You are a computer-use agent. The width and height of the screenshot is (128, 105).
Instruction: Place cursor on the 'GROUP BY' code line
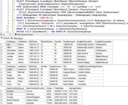52,29
